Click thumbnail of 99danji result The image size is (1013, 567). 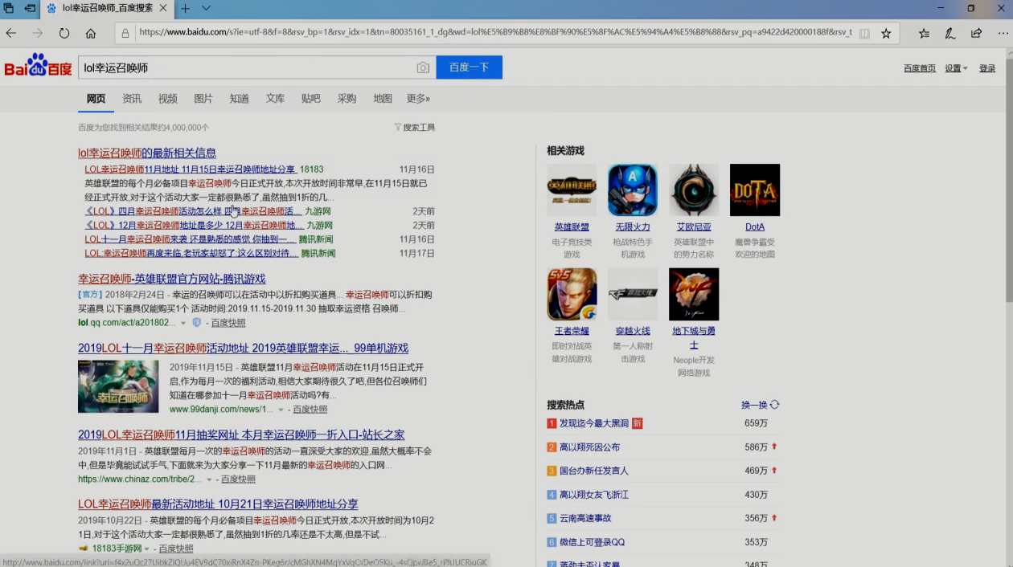(118, 386)
